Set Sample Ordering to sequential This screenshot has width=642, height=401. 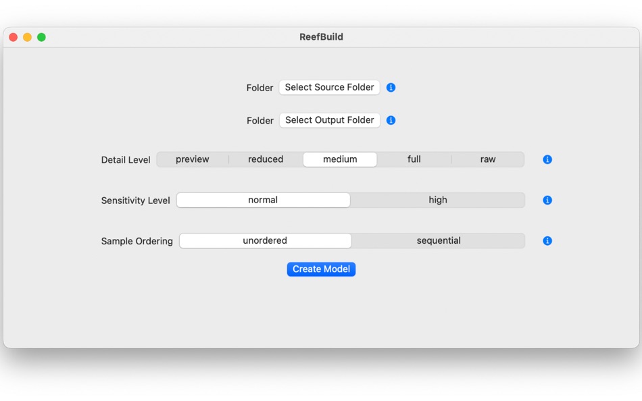438,240
